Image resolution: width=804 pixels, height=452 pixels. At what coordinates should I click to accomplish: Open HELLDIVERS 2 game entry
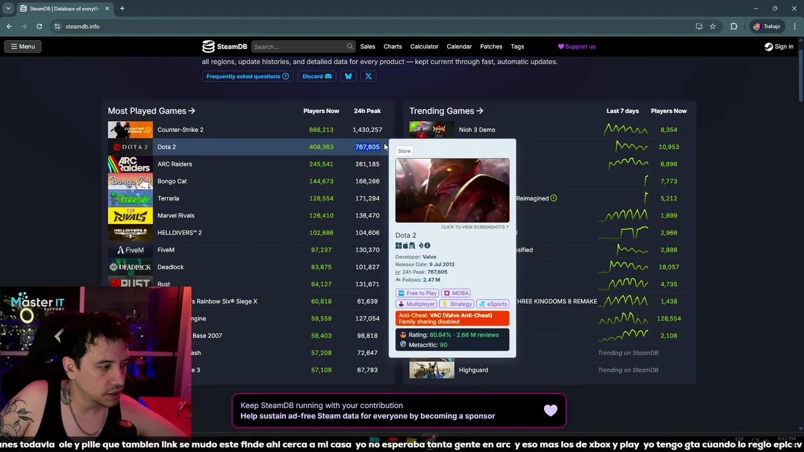click(180, 233)
